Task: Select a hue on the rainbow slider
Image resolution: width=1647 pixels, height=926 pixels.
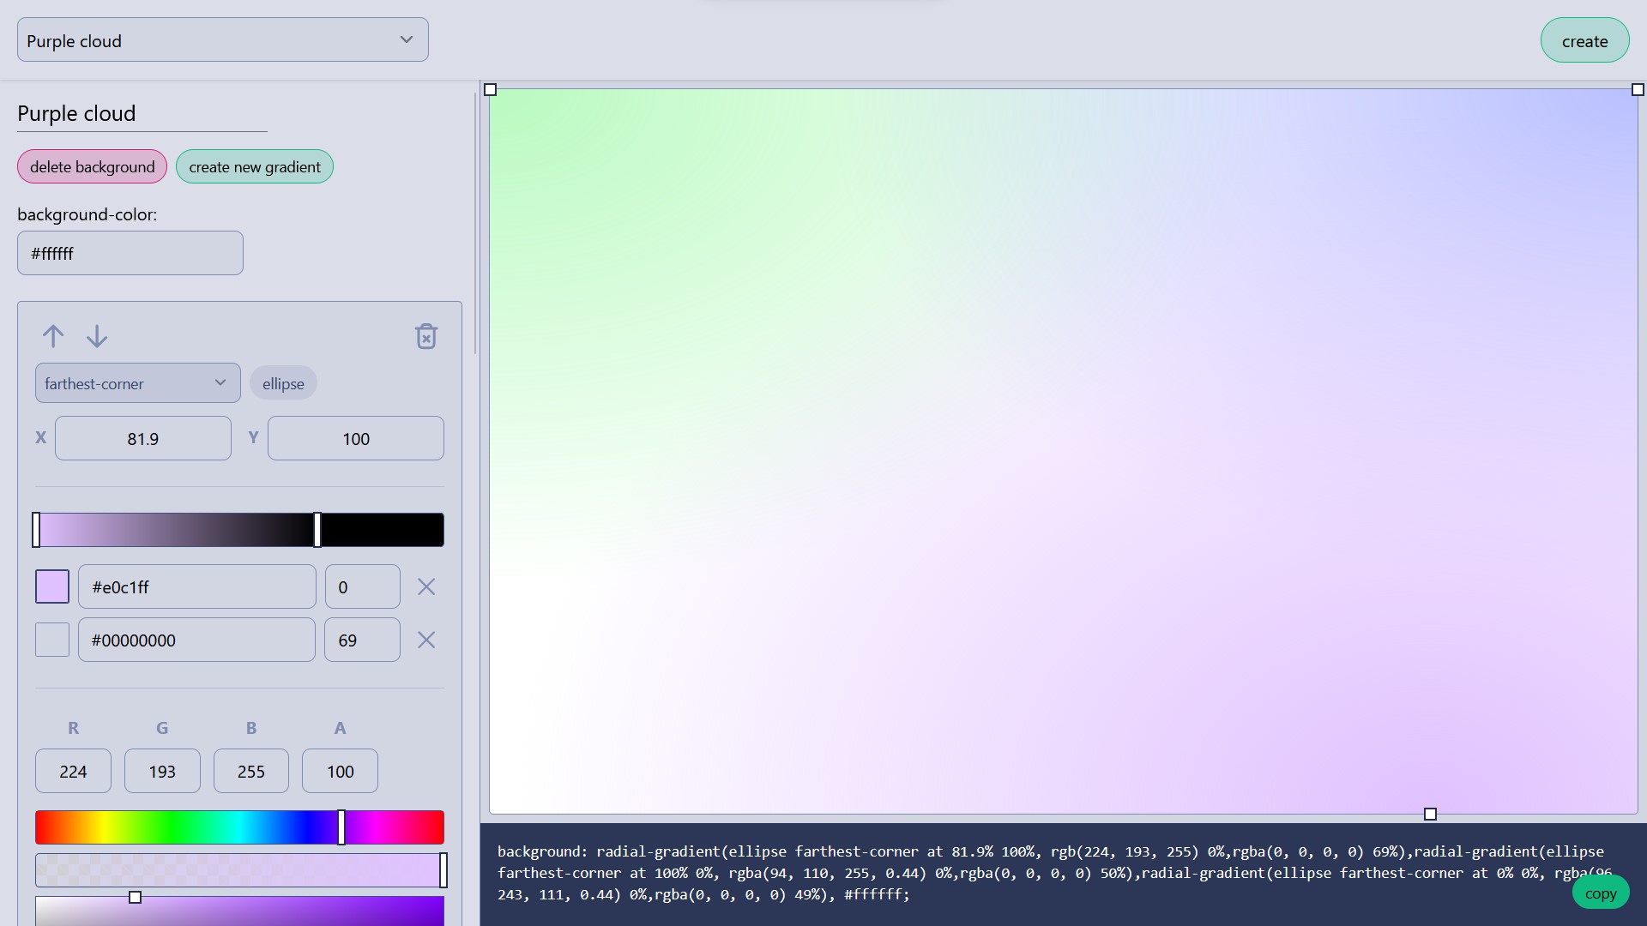Action: point(240,827)
